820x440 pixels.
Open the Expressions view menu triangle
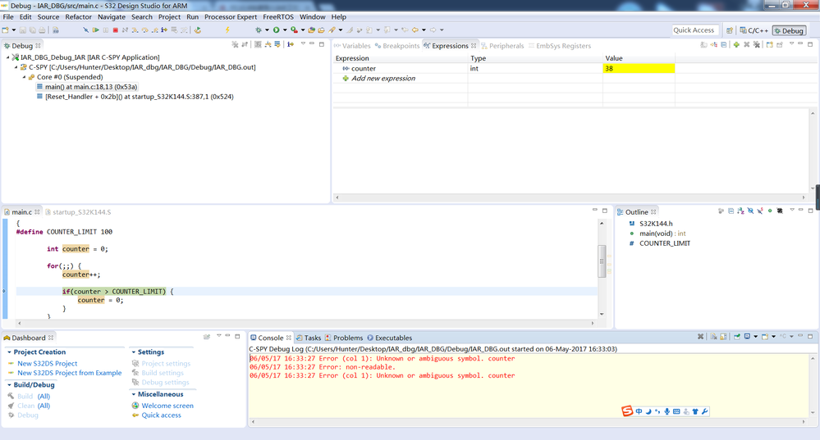coord(792,43)
